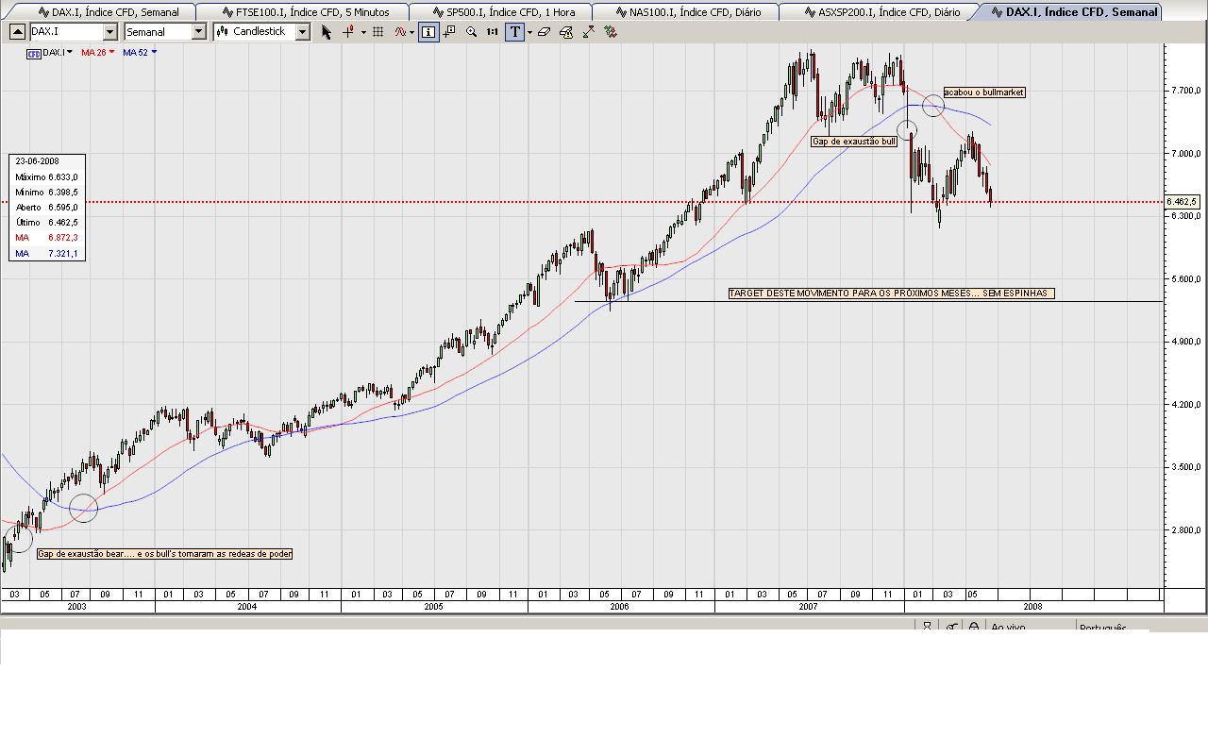Screen dimensions: 1208x755
Task: Collapse toolbar with up-arrow button
Action: pyautogui.click(x=17, y=31)
